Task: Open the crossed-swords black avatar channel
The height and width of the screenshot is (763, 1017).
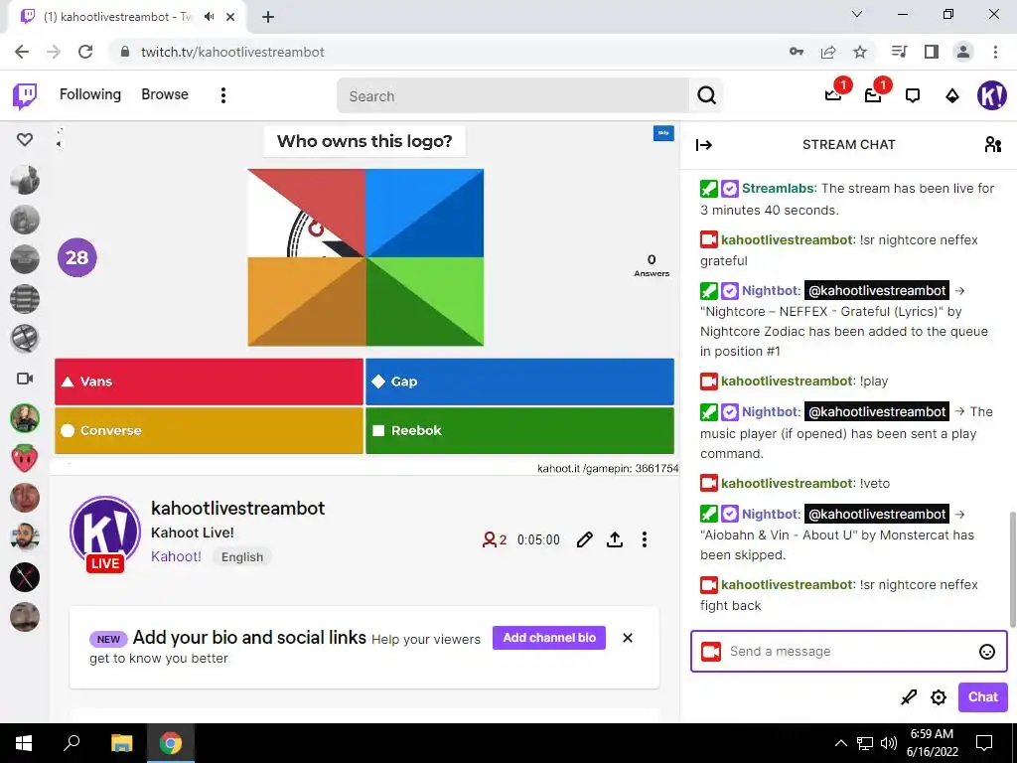Action: coord(25,577)
